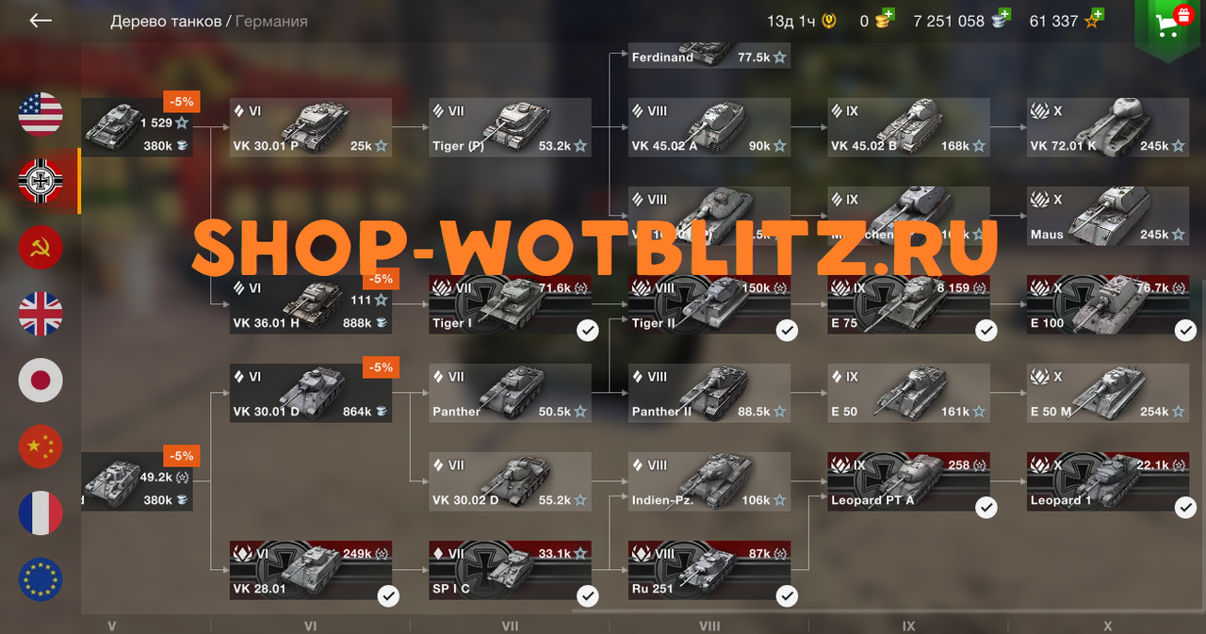Click the checkmark on E 100

pos(1186,331)
